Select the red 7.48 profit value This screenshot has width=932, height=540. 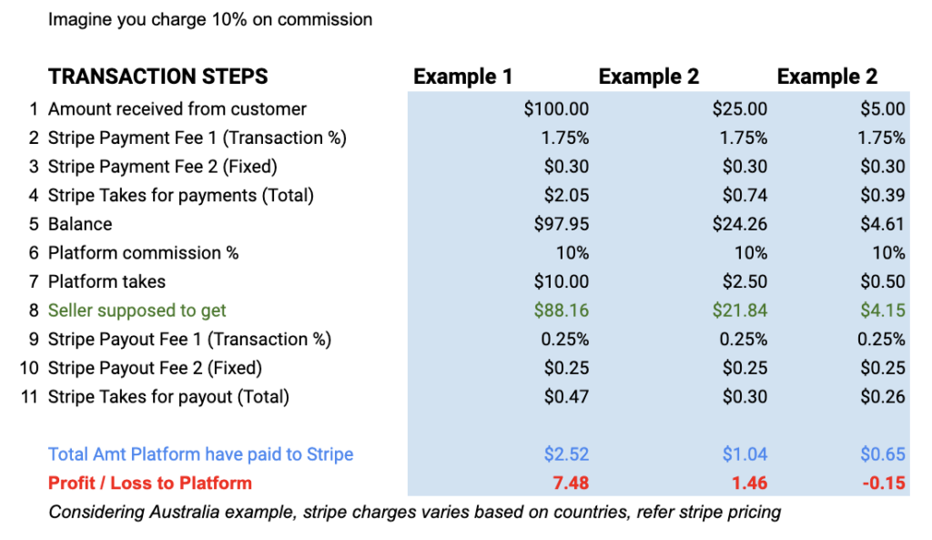(x=572, y=483)
